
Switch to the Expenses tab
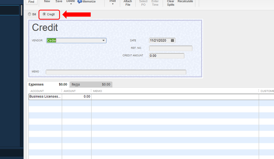(48, 85)
